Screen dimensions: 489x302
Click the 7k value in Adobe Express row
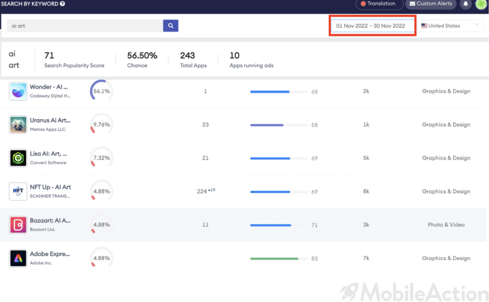366,258
